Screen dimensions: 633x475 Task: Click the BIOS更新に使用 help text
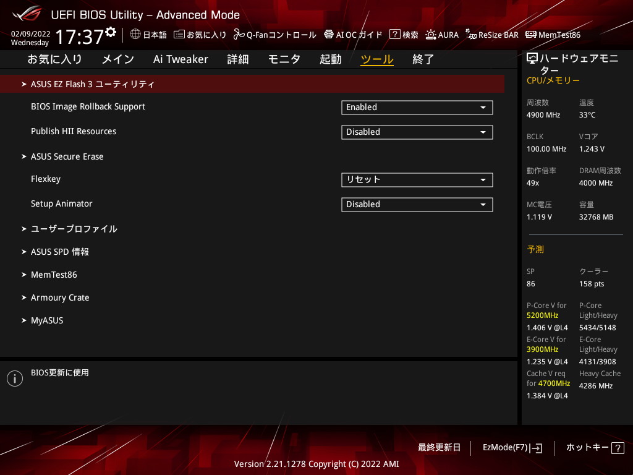[60, 373]
